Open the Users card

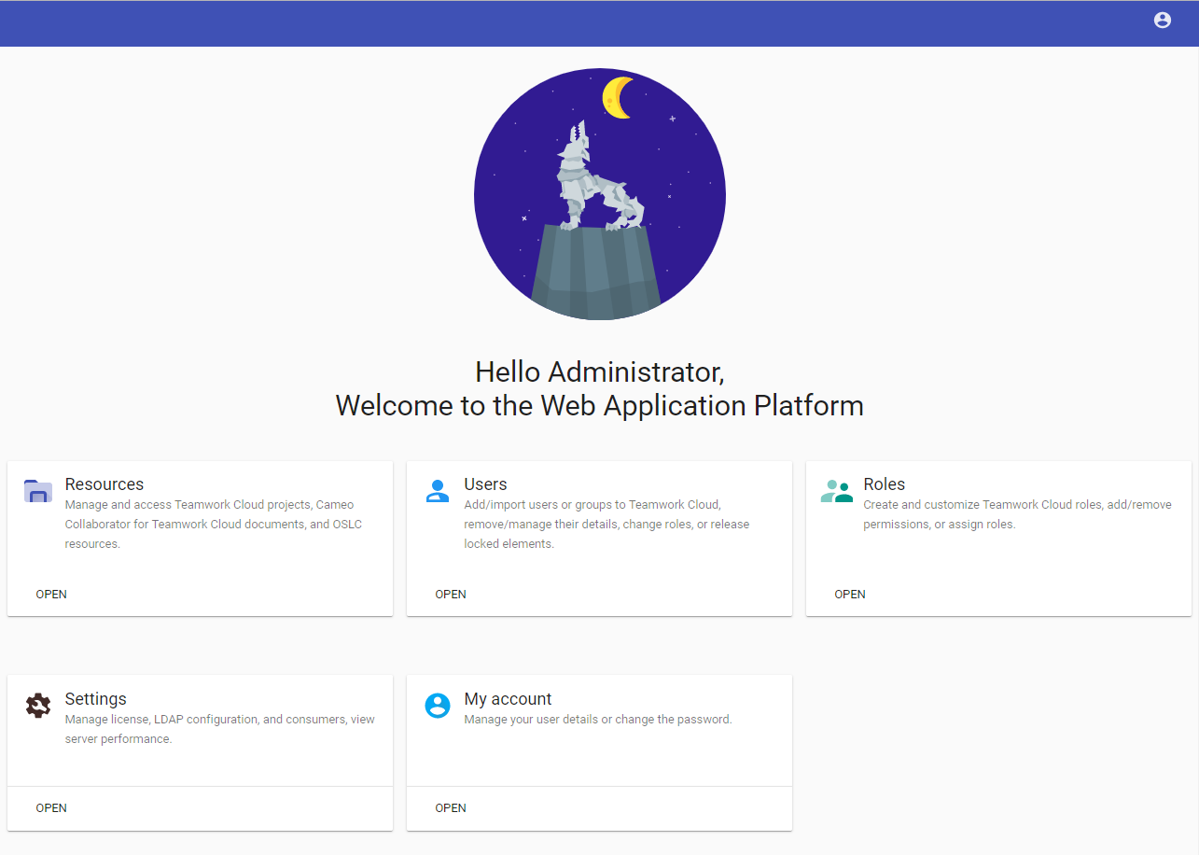pyautogui.click(x=451, y=595)
